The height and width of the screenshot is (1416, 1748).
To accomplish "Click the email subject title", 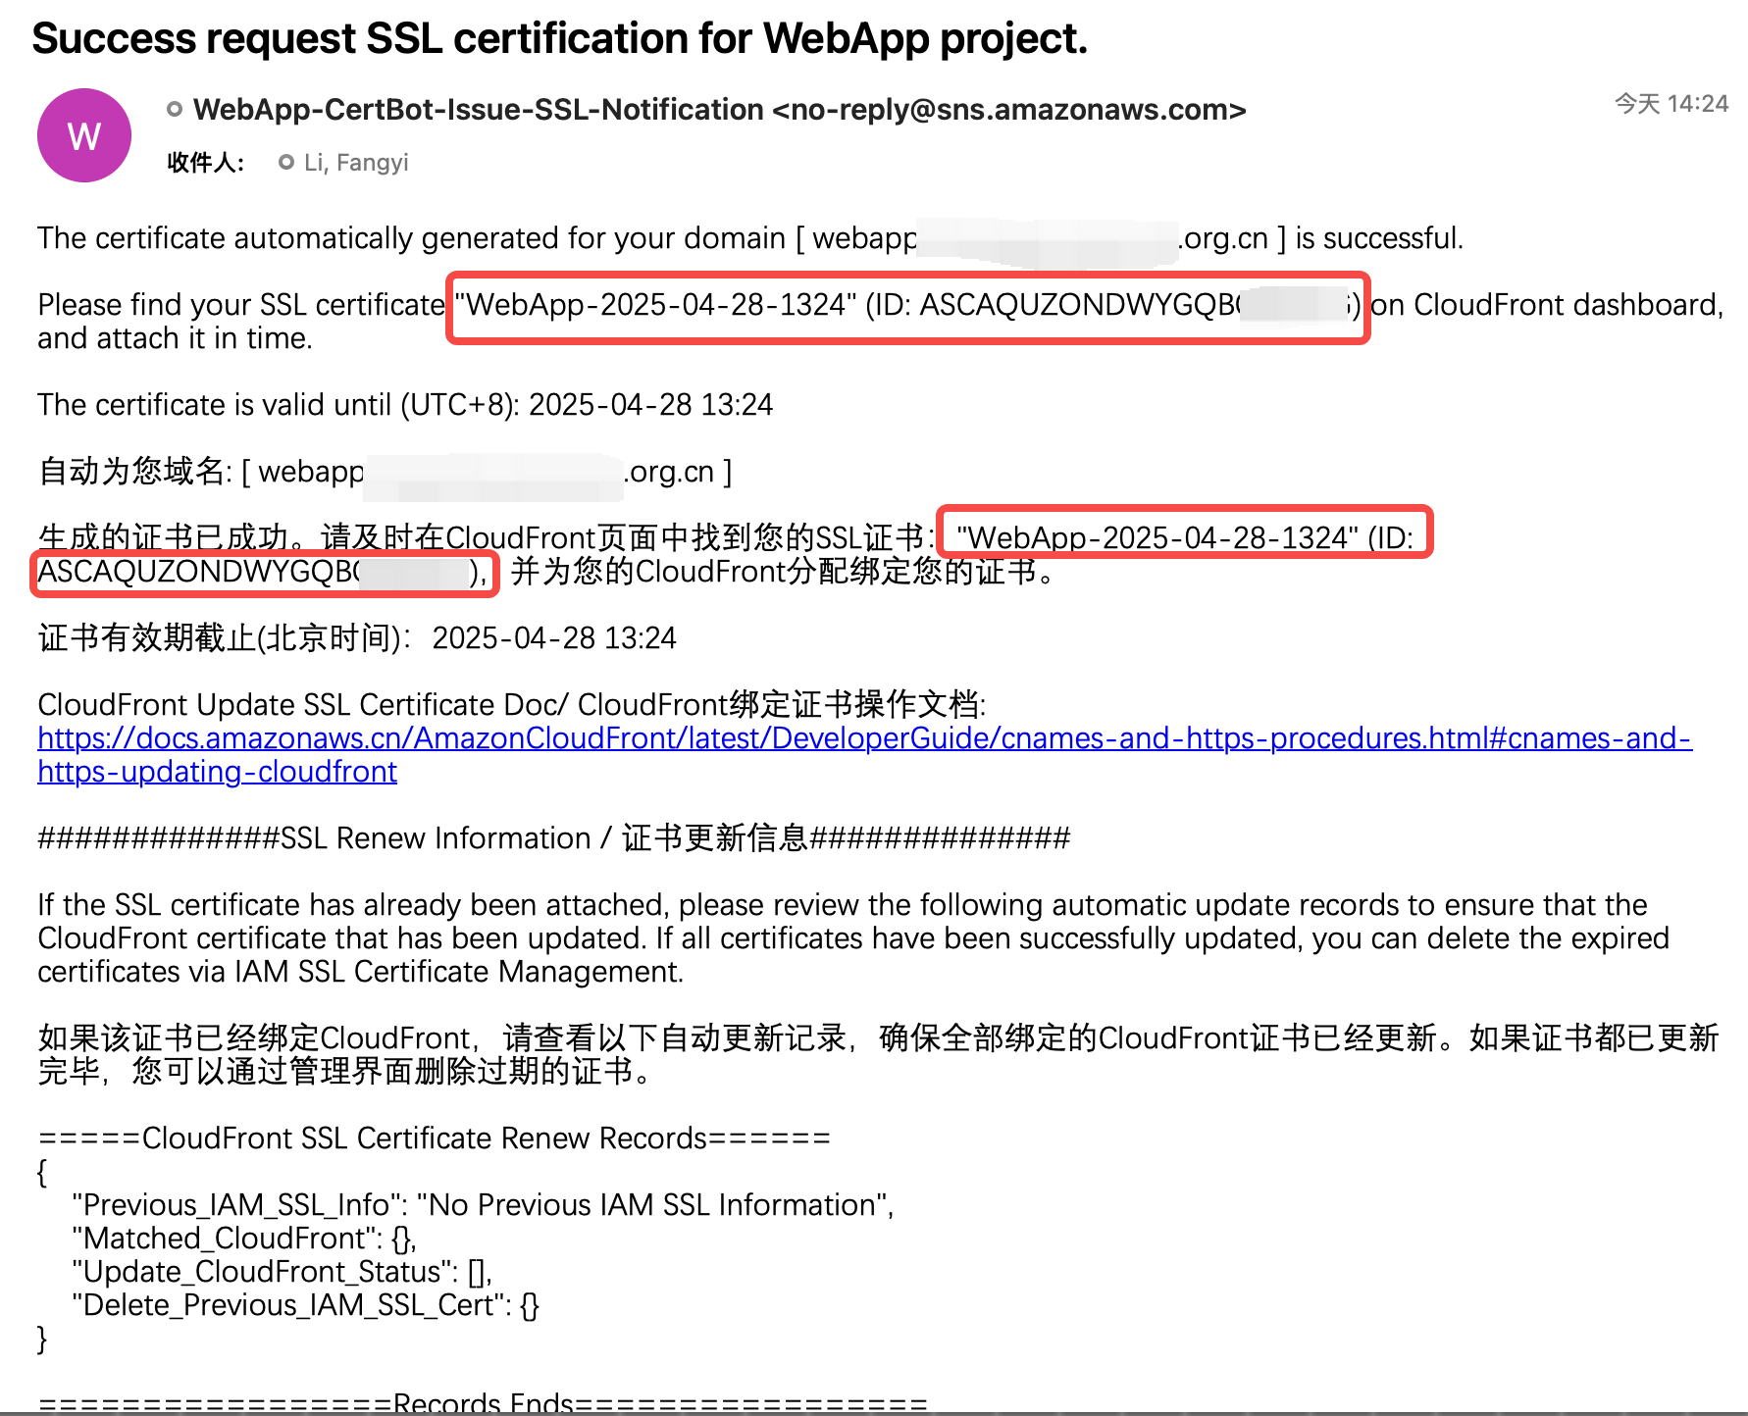I will pos(560,38).
